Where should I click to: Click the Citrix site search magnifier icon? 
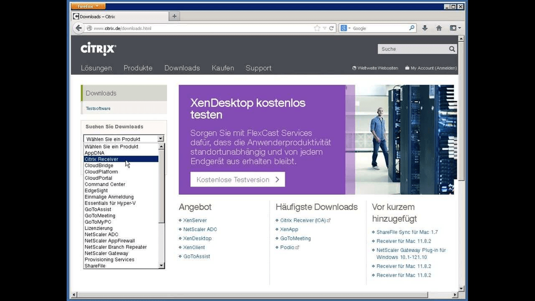[x=452, y=49]
